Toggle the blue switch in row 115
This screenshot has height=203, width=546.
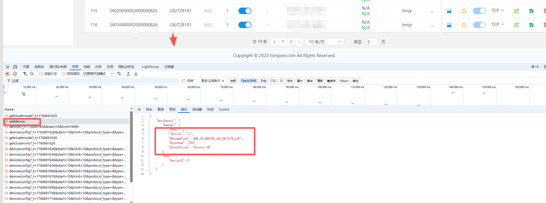point(245,11)
